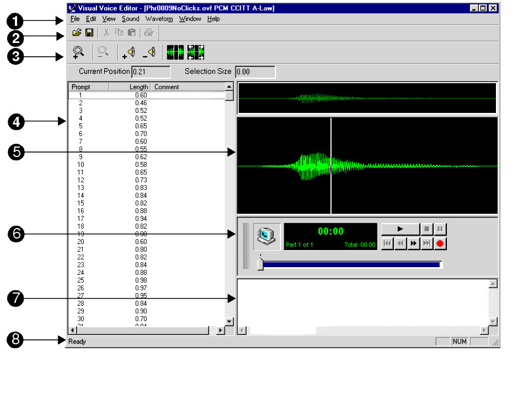
Task: Click the blue playback progress track
Action: (x=352, y=264)
